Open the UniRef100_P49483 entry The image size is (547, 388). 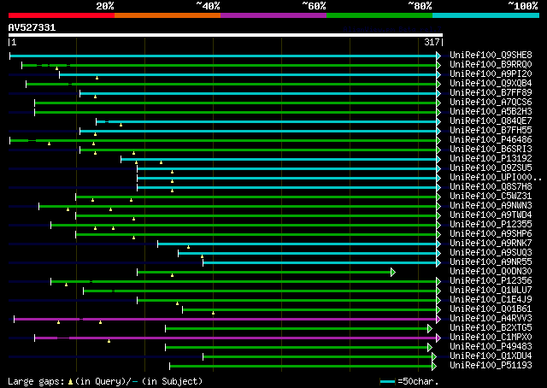click(x=491, y=347)
